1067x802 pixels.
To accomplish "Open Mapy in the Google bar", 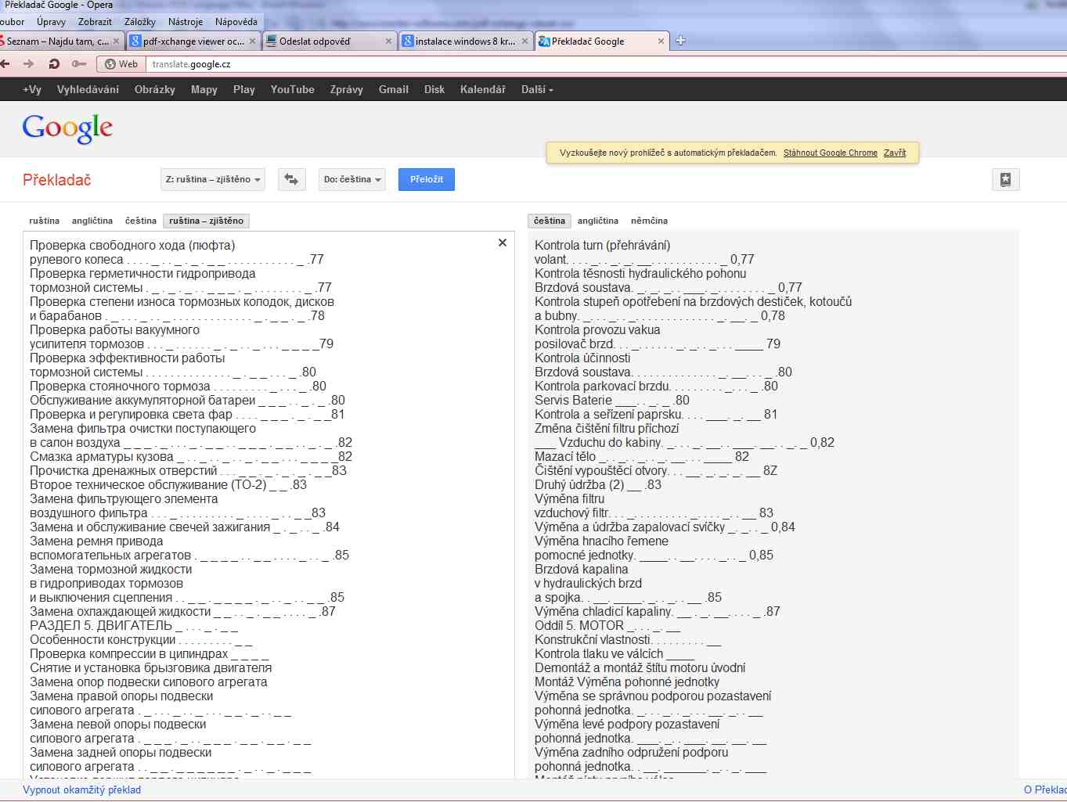I will click(204, 89).
